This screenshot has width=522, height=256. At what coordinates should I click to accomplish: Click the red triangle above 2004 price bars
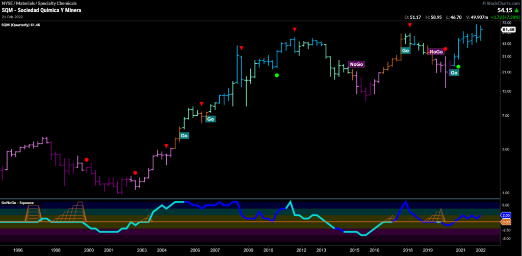166,146
